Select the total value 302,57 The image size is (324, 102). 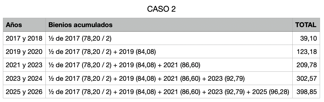[307, 79]
